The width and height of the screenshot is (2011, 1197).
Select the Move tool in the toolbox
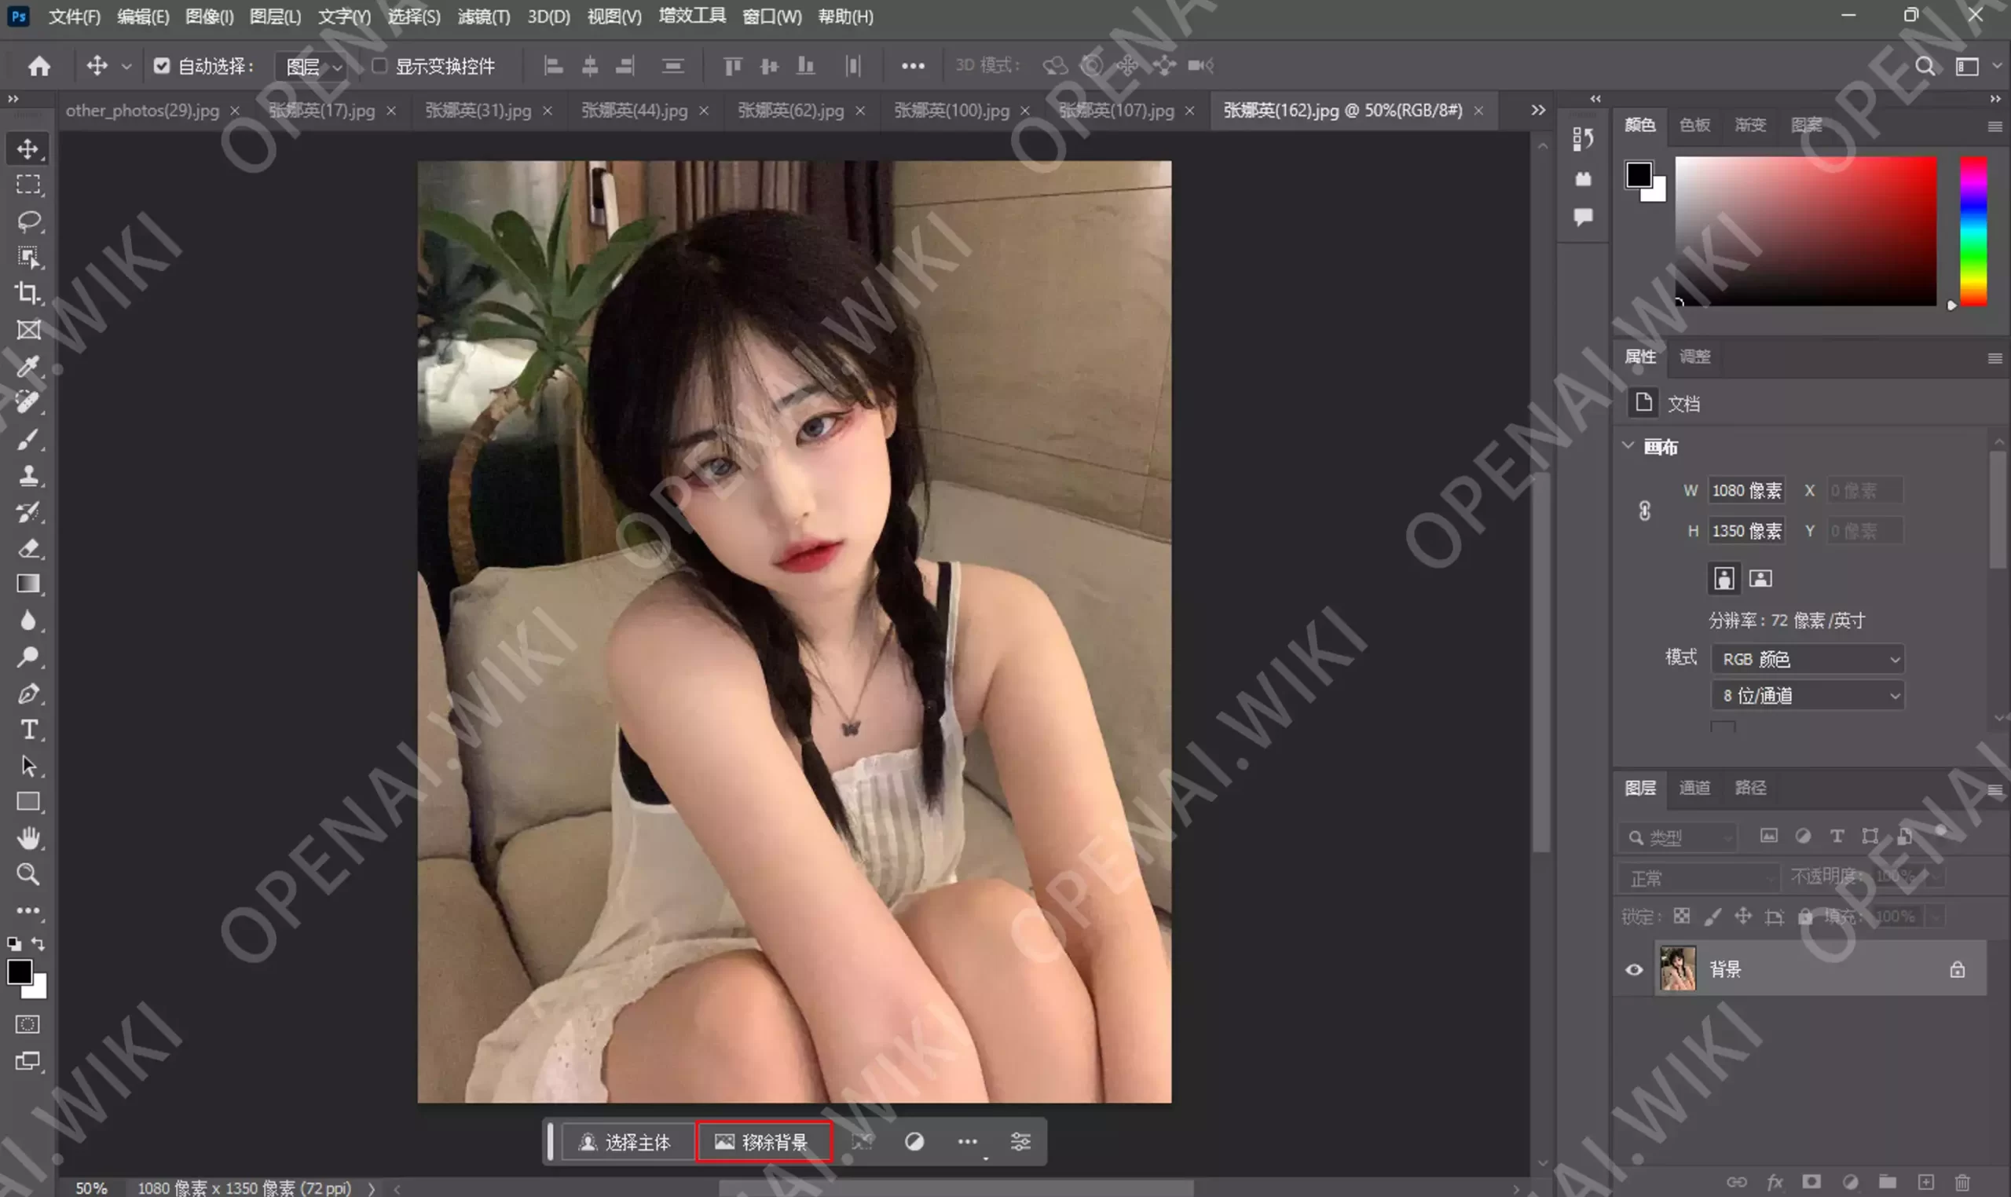coord(28,149)
